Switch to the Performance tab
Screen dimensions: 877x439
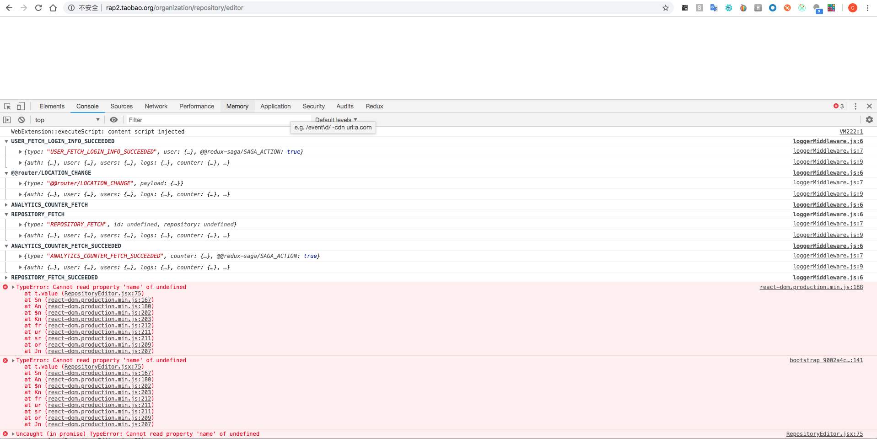point(197,106)
